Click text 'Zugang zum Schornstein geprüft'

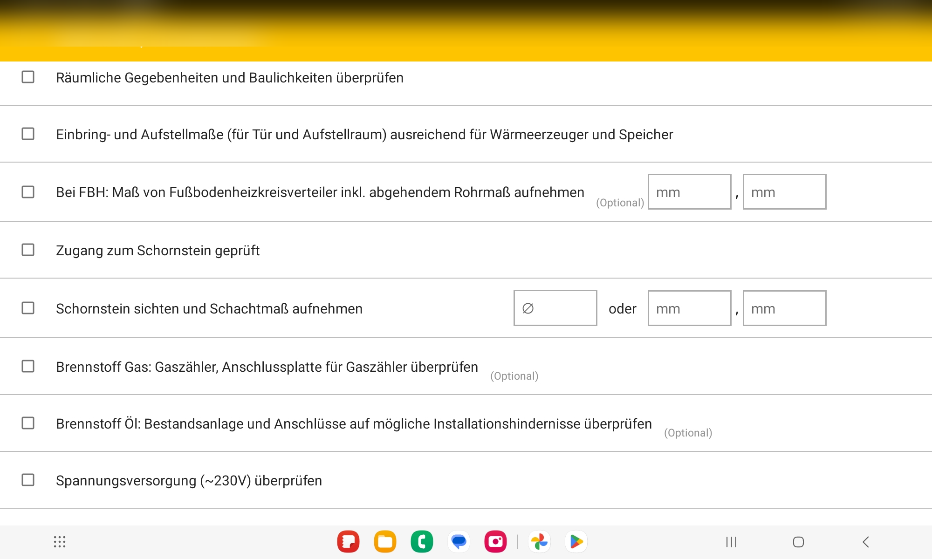(x=158, y=251)
